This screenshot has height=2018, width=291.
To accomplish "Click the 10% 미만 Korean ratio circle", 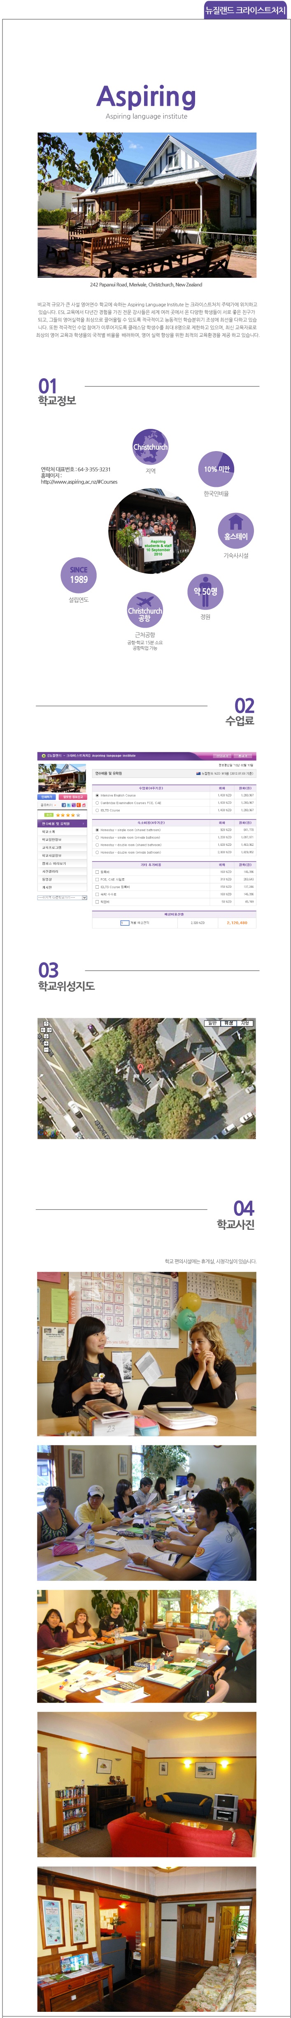I will point(216,468).
